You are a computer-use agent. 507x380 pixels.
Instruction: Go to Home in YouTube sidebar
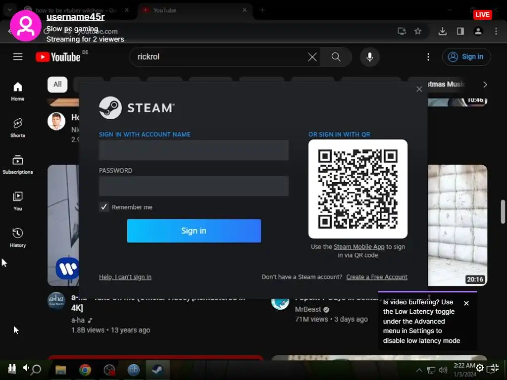pyautogui.click(x=18, y=92)
